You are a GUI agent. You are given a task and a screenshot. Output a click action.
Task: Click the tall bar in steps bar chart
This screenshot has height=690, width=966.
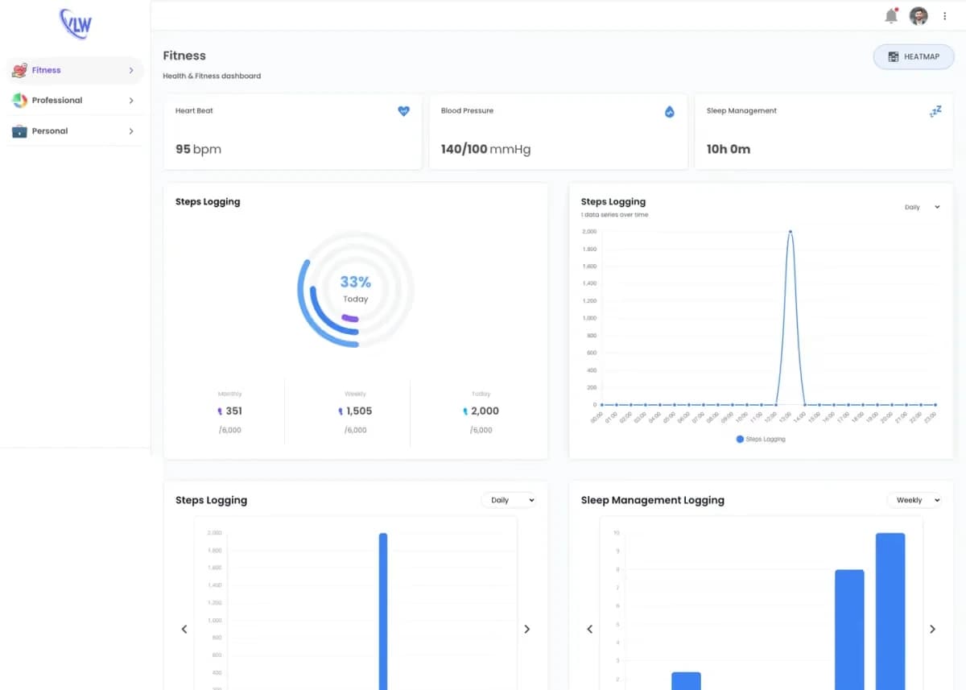383,611
